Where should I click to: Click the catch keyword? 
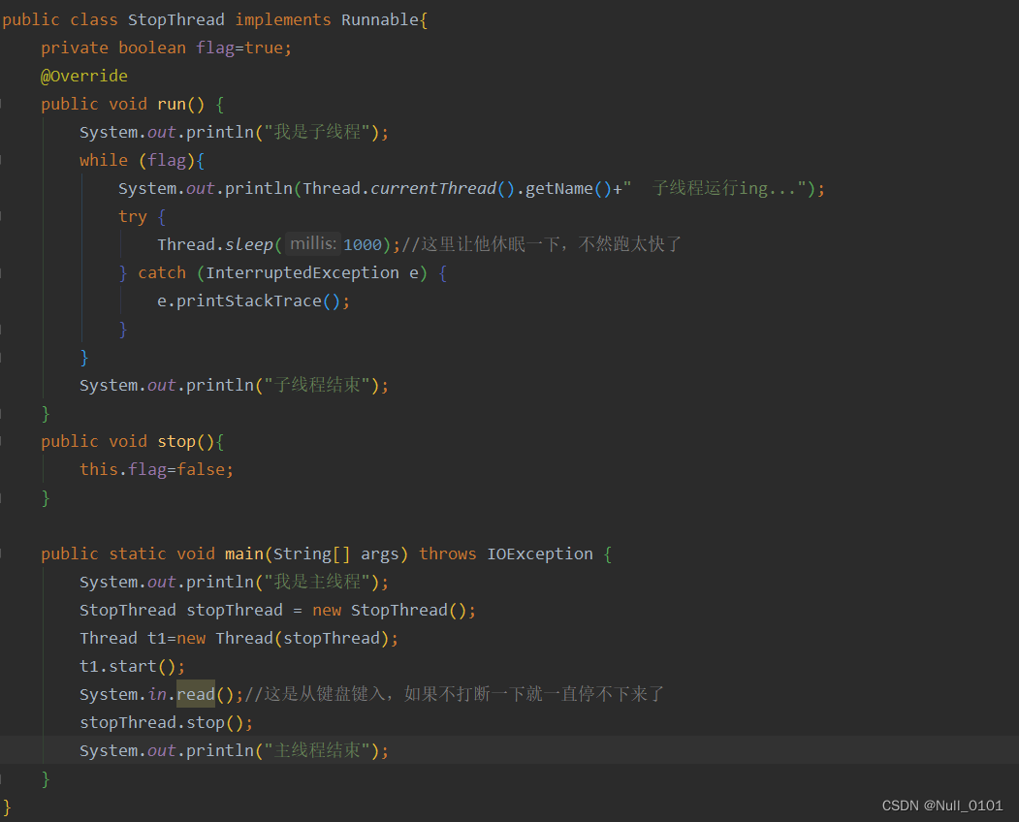point(162,273)
